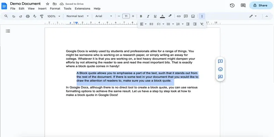
Task: Add a comment from the side panel
Action: pos(220,61)
